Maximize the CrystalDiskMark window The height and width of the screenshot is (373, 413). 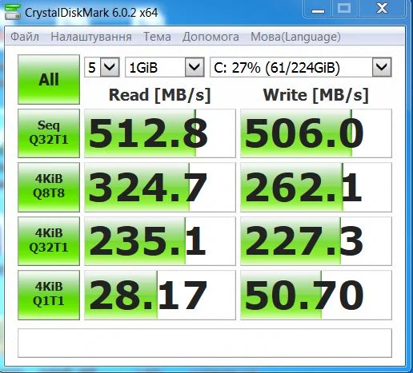(x=344, y=9)
